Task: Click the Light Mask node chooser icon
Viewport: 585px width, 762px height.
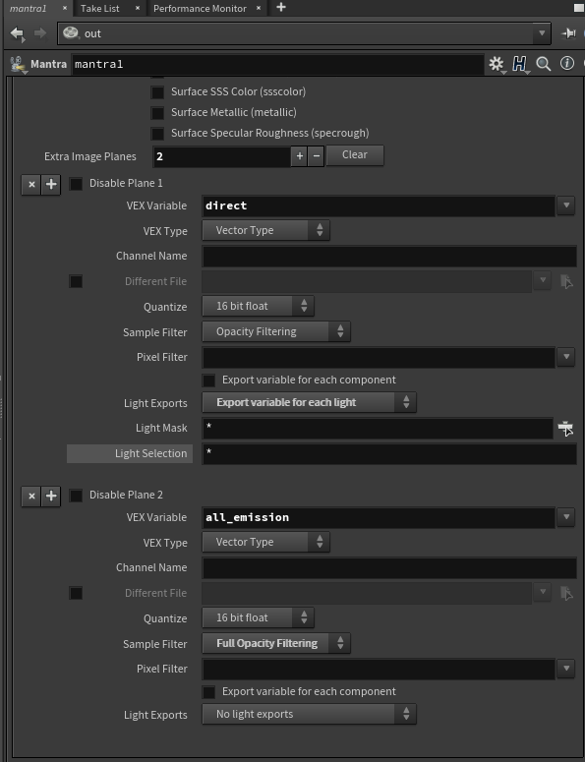Action: (x=565, y=428)
